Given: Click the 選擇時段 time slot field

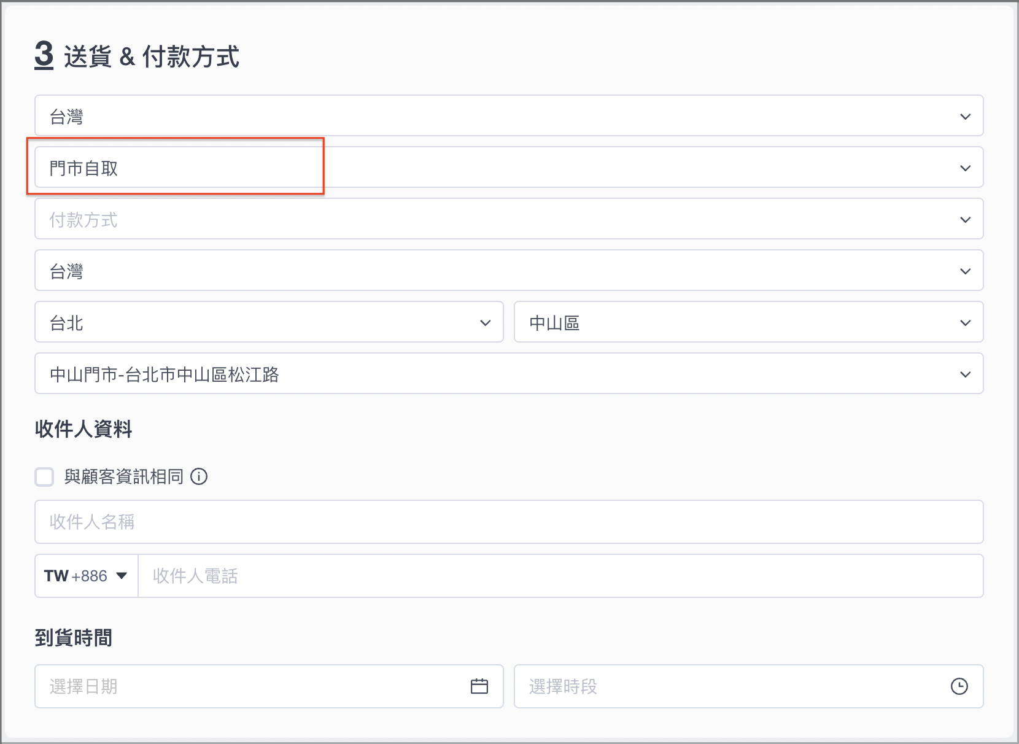Looking at the screenshot, I should (x=748, y=686).
